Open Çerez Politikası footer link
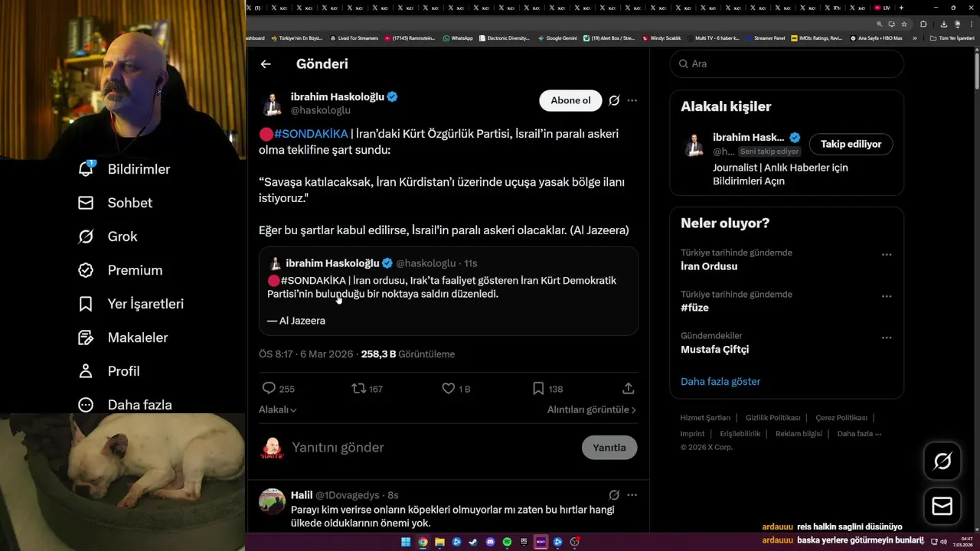980x551 pixels. [841, 418]
